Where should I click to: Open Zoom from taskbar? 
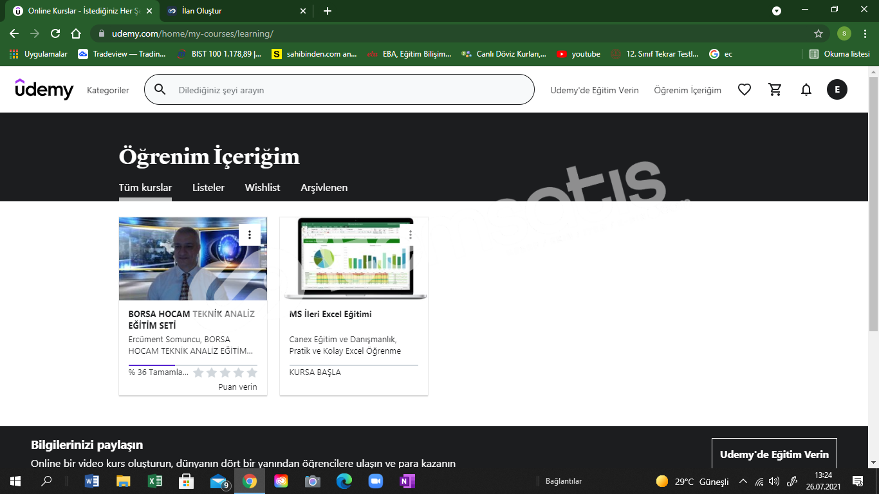[376, 481]
